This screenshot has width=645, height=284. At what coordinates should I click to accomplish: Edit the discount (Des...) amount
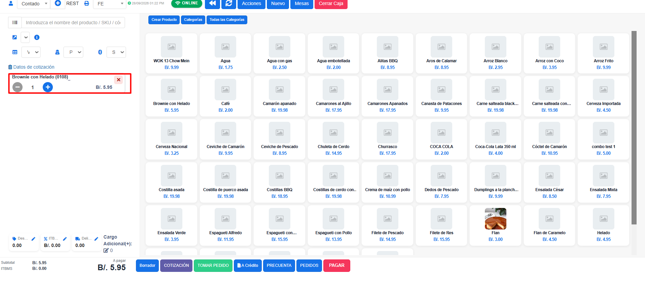pos(33,239)
